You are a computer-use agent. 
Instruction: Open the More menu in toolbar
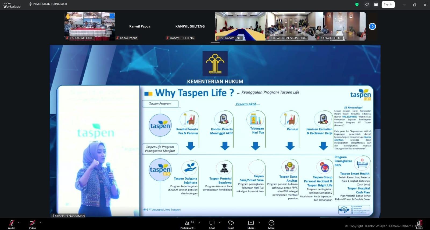(271, 225)
